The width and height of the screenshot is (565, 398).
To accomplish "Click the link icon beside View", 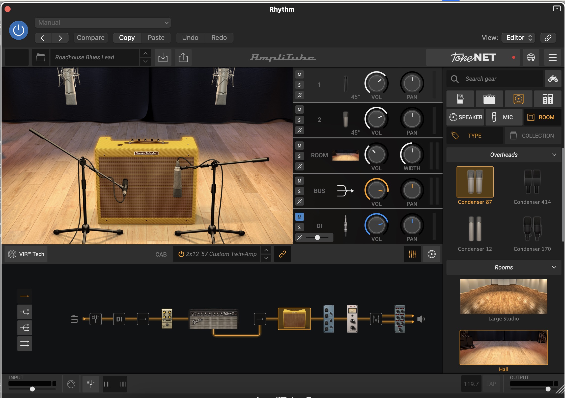I will [548, 38].
